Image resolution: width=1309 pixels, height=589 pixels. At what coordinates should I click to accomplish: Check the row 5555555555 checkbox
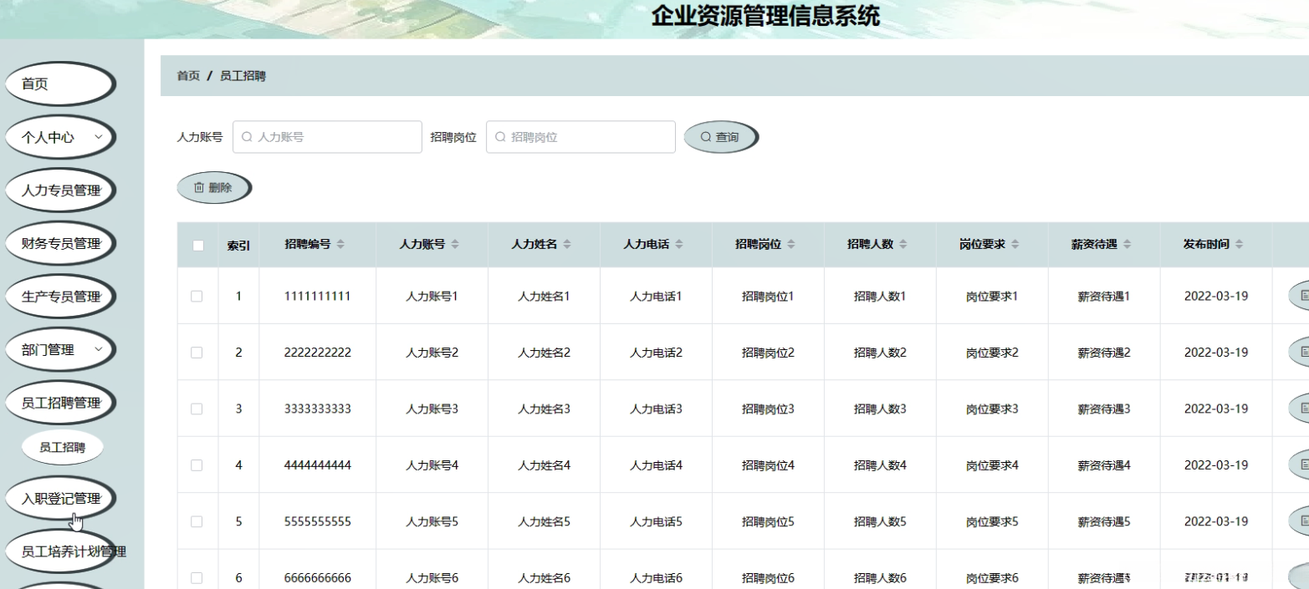click(x=197, y=521)
